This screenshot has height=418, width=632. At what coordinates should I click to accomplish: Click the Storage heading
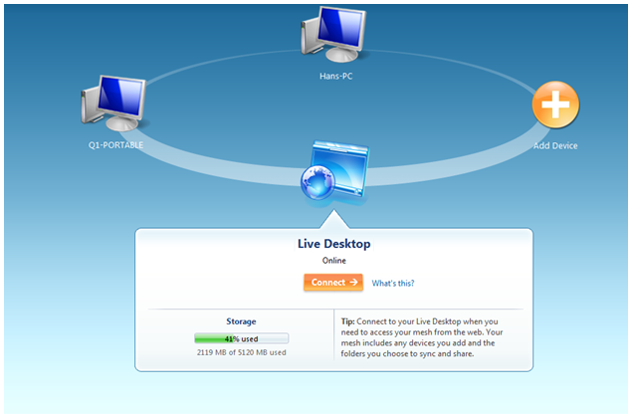241,321
